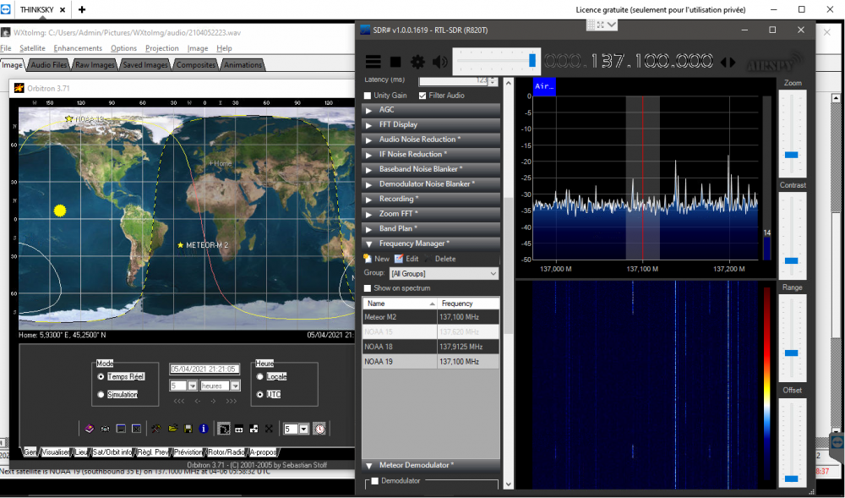
Task: Click the Orbitron fullscreen crossed-arrows icon
Action: (x=269, y=429)
